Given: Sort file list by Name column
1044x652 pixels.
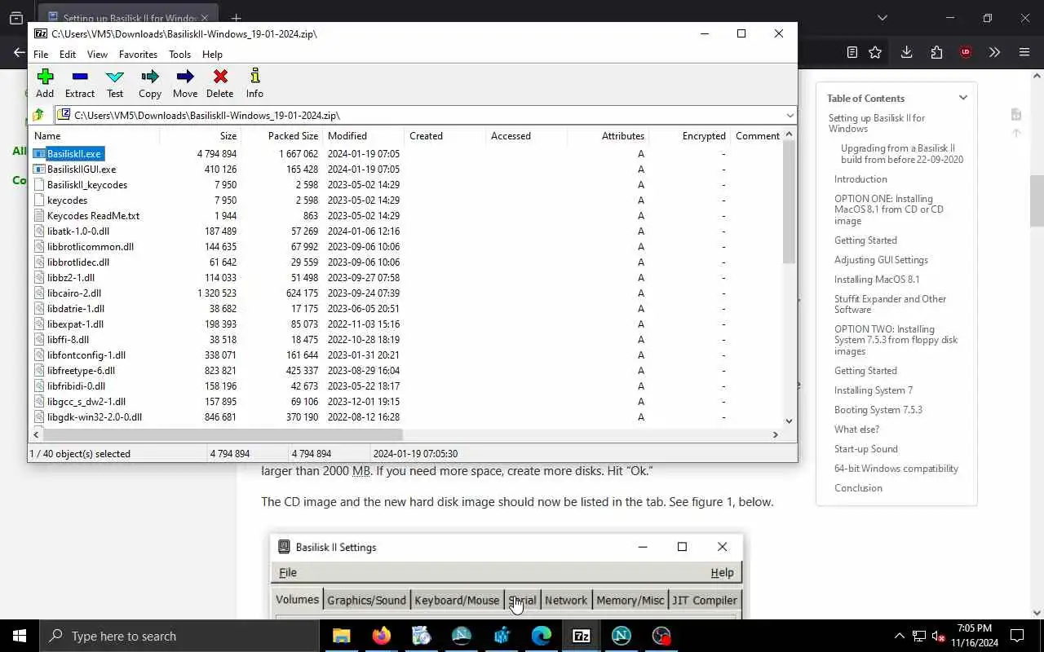Looking at the screenshot, I should [x=95, y=136].
